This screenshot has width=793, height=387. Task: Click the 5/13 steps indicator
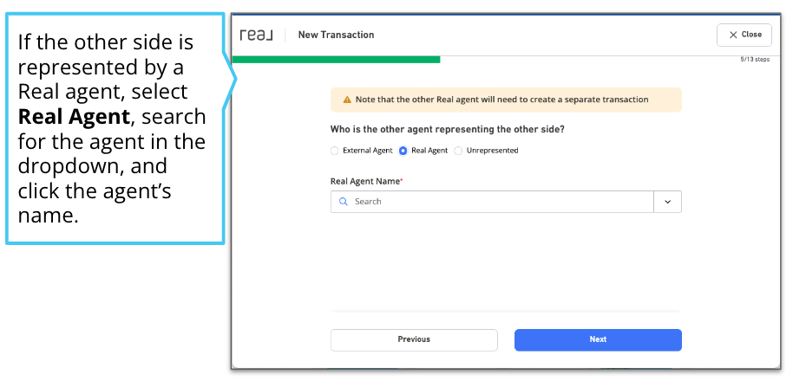[755, 60]
